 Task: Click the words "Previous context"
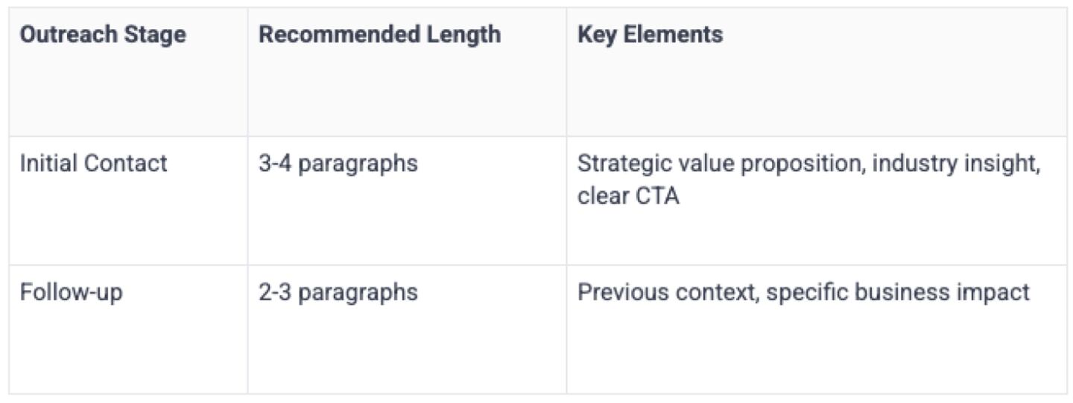tap(667, 292)
